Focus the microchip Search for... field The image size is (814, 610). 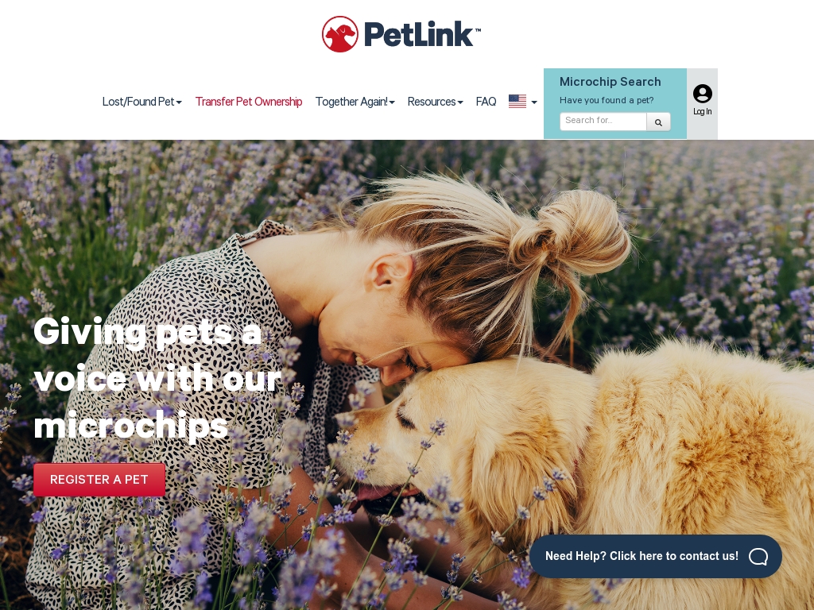click(x=603, y=122)
